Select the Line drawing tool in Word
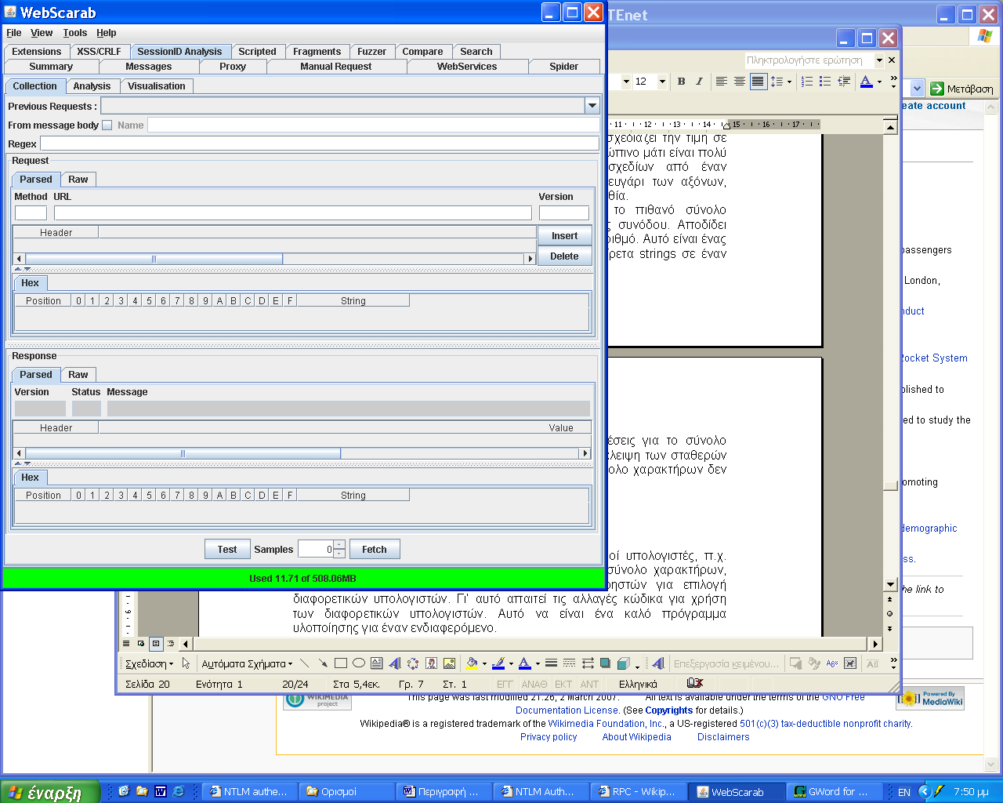1003x803 pixels. point(305,663)
